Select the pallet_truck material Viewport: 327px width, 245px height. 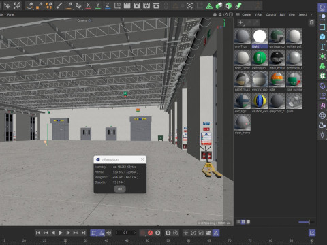pyautogui.click(x=243, y=81)
